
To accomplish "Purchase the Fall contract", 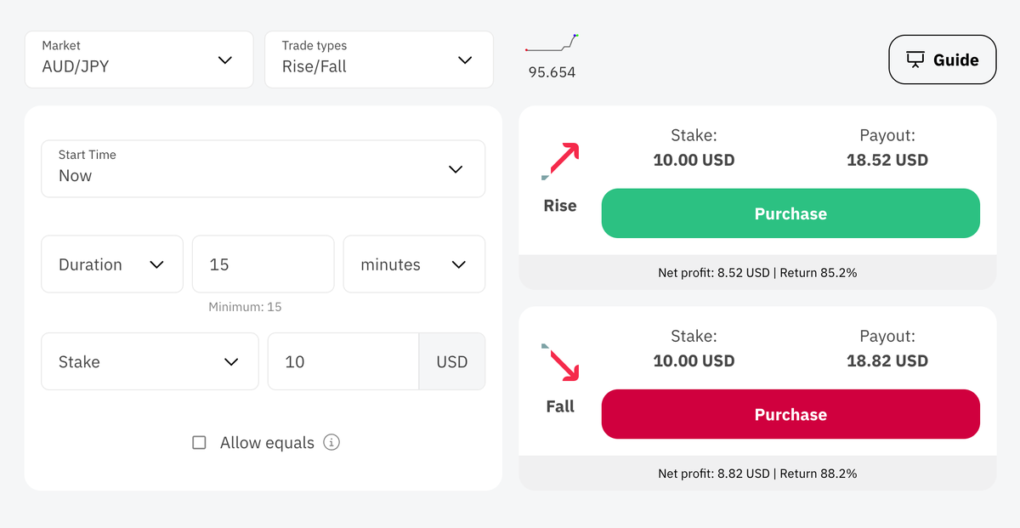I will tap(790, 414).
